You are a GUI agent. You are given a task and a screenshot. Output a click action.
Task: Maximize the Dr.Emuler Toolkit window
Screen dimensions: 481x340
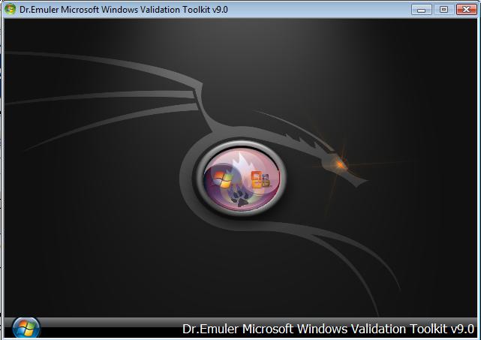pos(443,10)
